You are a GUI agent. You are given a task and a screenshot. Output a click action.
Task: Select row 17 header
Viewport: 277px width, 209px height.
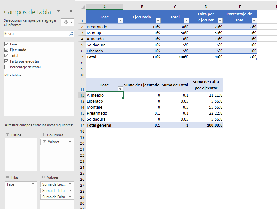coord(82,125)
